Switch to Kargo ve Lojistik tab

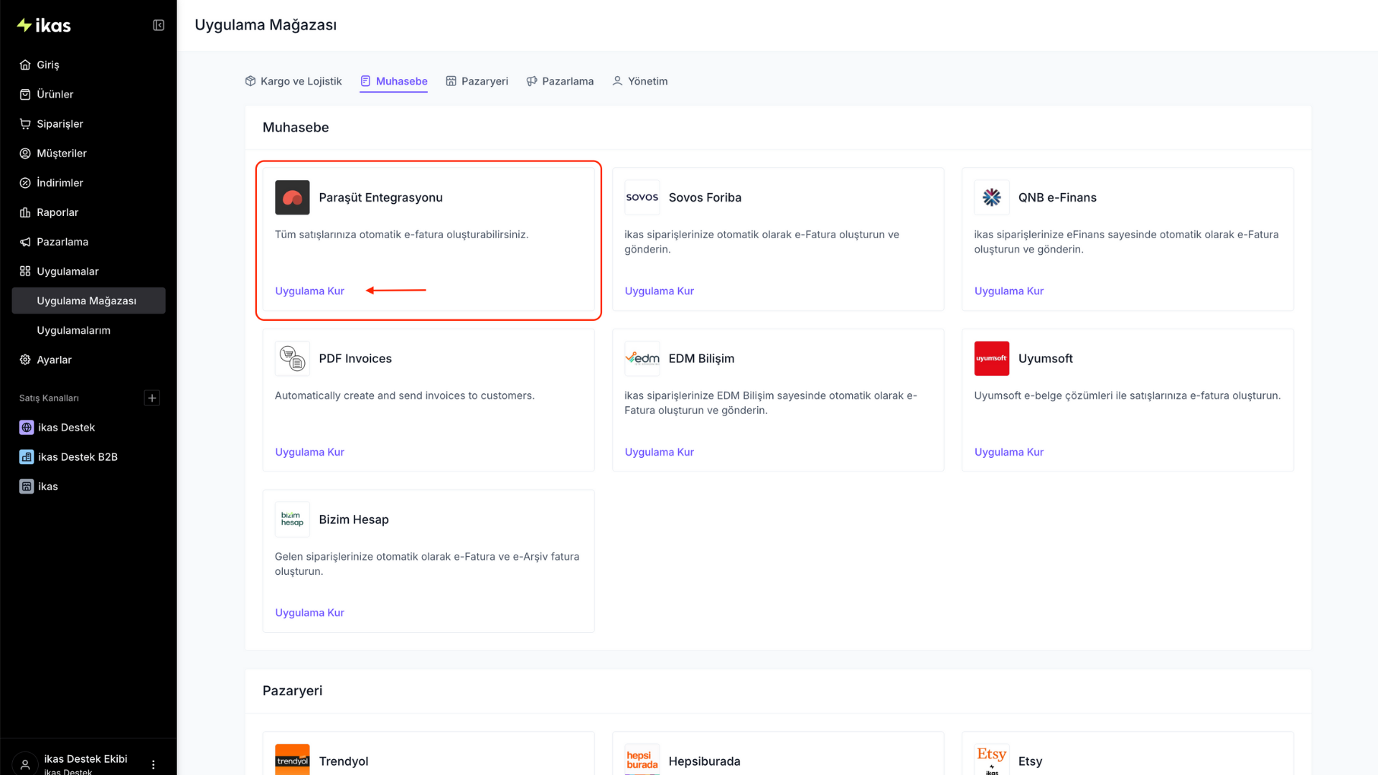pos(293,81)
